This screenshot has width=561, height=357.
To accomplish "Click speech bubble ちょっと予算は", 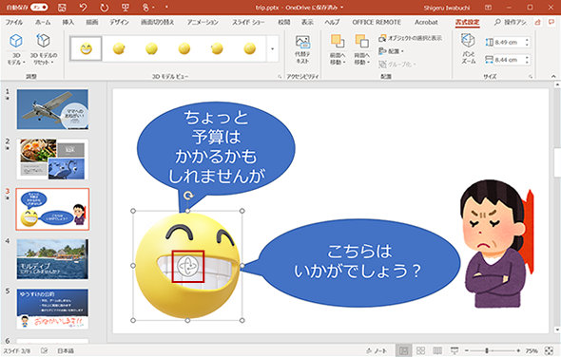I will [216, 148].
